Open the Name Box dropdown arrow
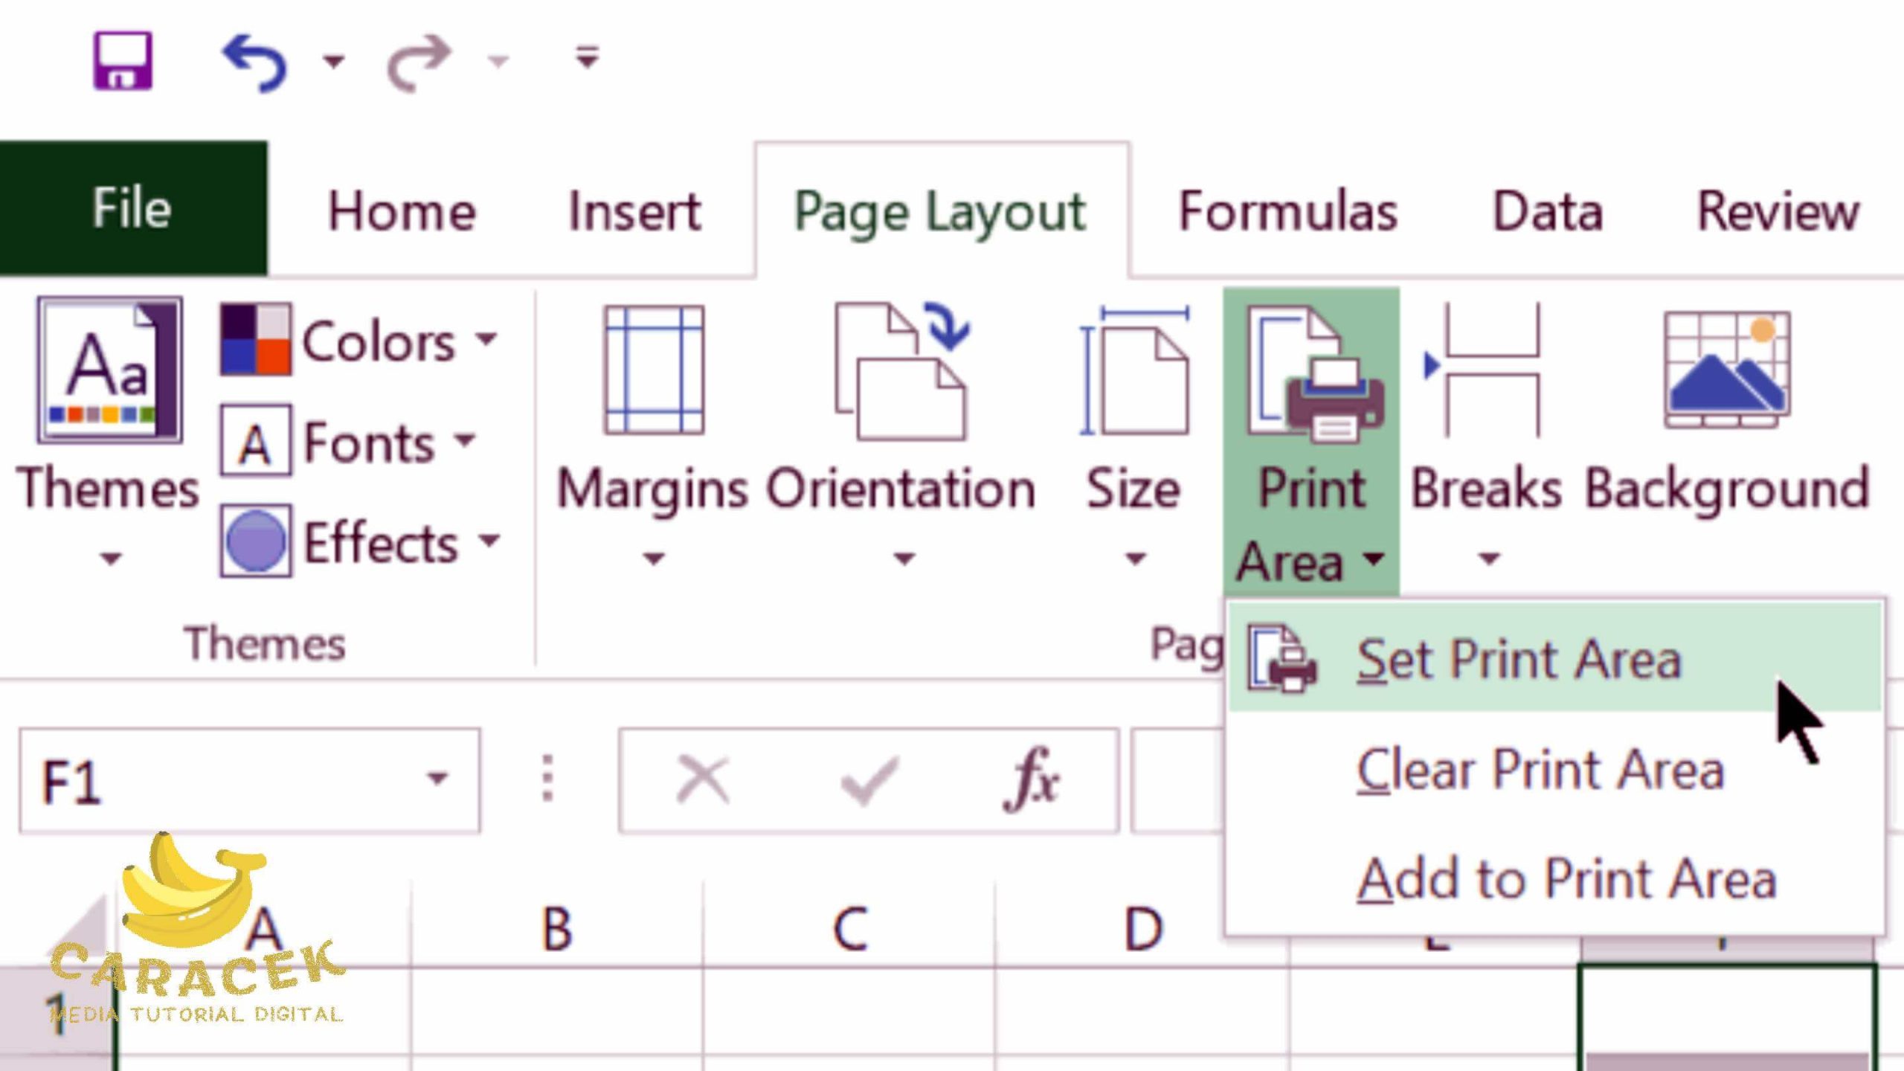Image resolution: width=1904 pixels, height=1071 pixels. [437, 779]
